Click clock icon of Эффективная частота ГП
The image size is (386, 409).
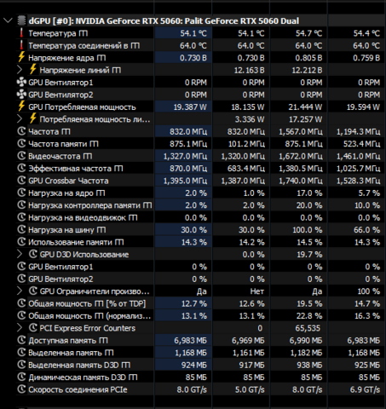pos(21,168)
